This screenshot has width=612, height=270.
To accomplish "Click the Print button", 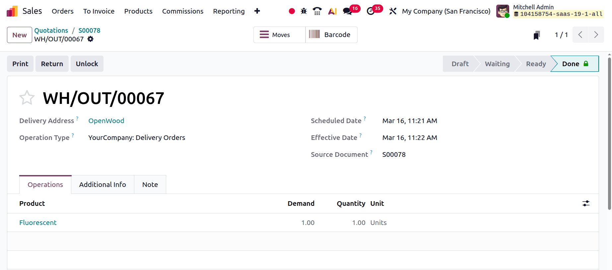I will point(20,64).
